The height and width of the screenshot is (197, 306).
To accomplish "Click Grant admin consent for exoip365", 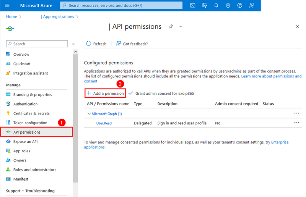I will pos(161,93).
